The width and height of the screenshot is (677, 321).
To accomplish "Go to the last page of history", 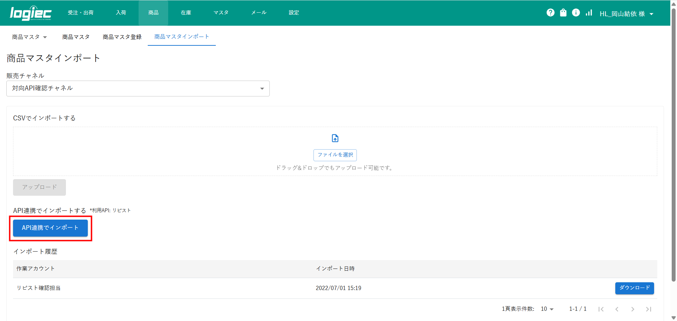I will tap(648, 309).
